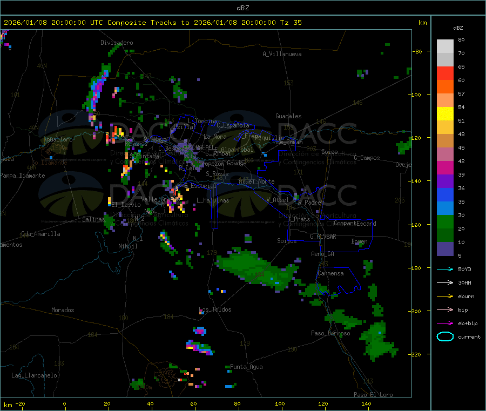Click the dBZ title at top
The height and width of the screenshot is (411, 486).
(x=242, y=8)
